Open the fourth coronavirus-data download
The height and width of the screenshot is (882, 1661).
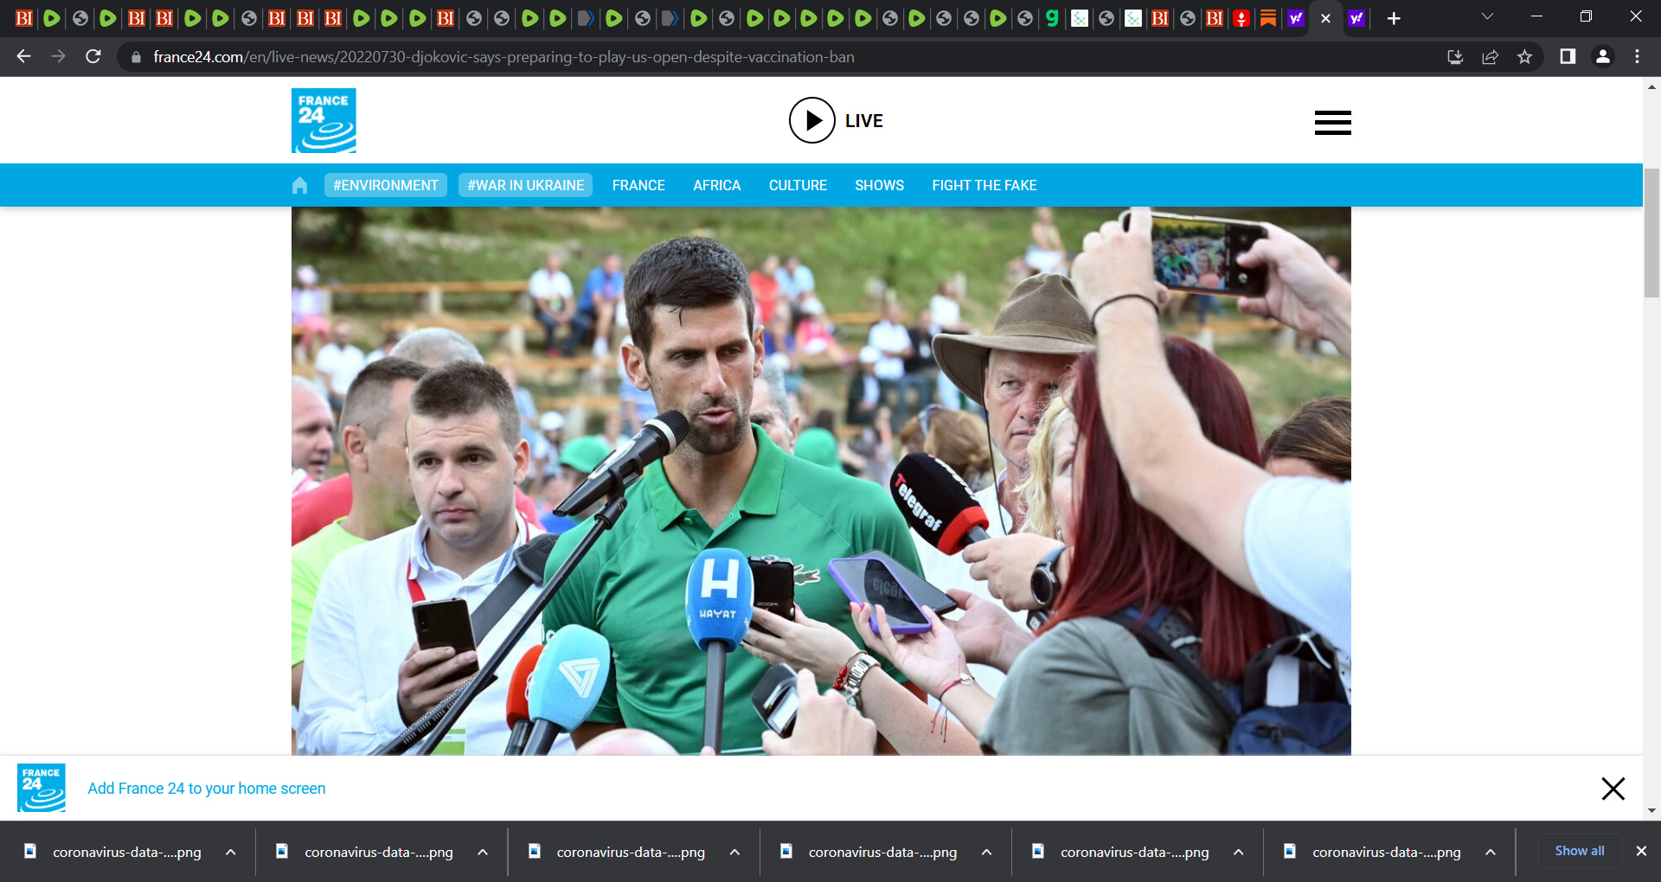(x=870, y=852)
